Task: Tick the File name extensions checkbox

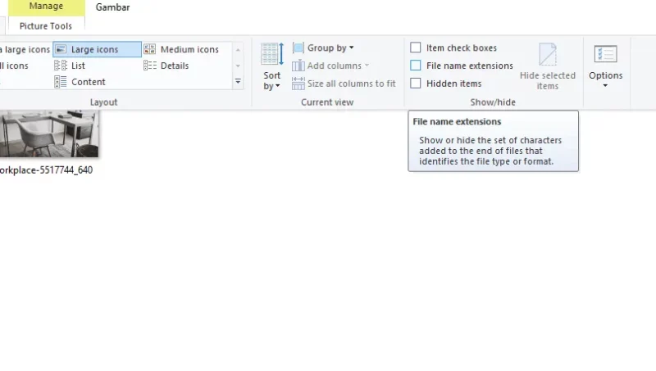Action: tap(416, 66)
